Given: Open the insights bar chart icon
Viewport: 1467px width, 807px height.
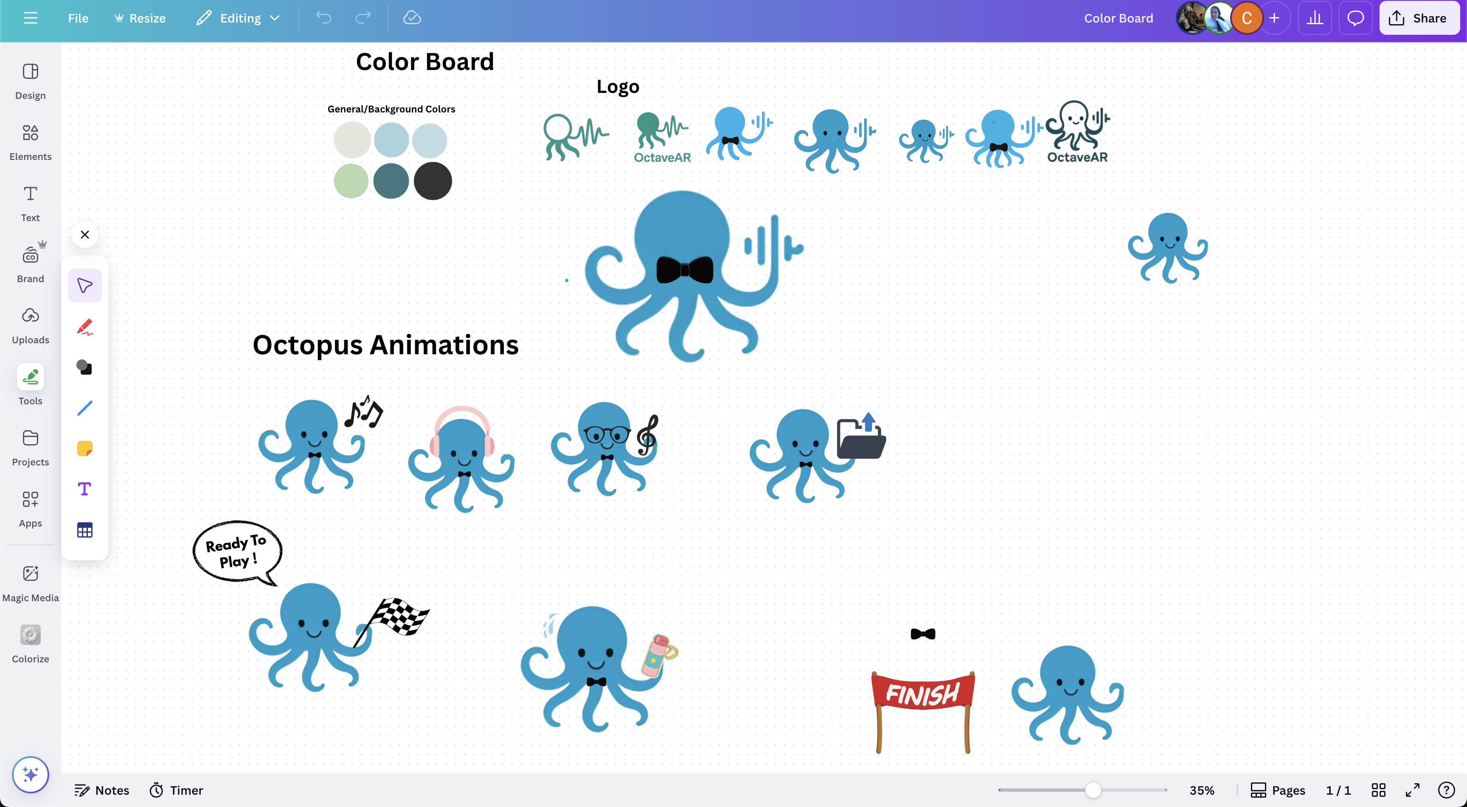Looking at the screenshot, I should [1314, 18].
